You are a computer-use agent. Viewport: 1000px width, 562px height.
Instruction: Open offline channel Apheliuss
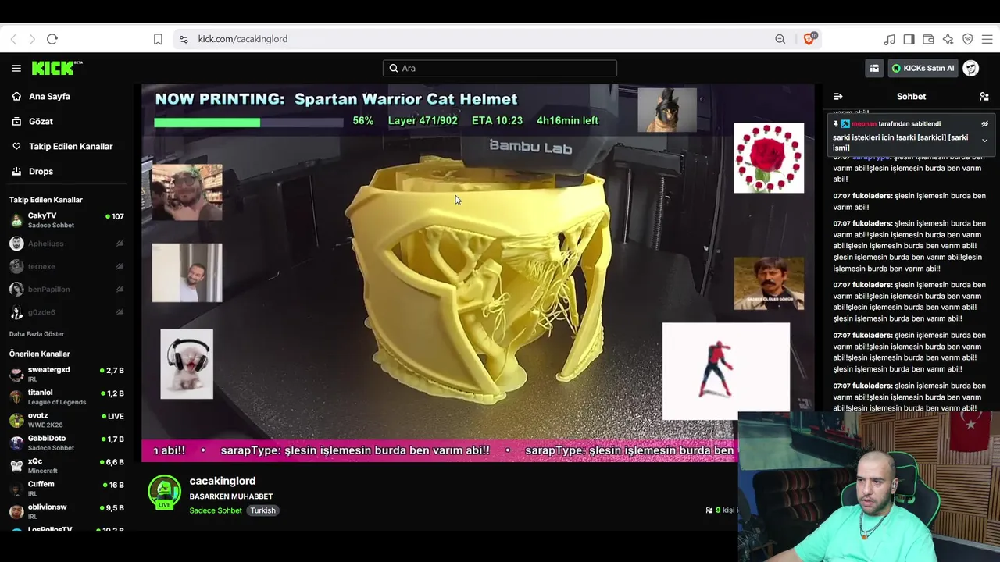pyautogui.click(x=66, y=244)
